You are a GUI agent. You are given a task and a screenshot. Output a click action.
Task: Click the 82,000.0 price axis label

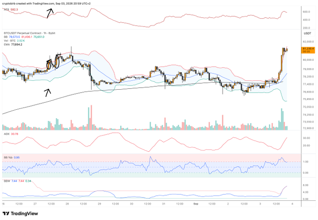308,42
